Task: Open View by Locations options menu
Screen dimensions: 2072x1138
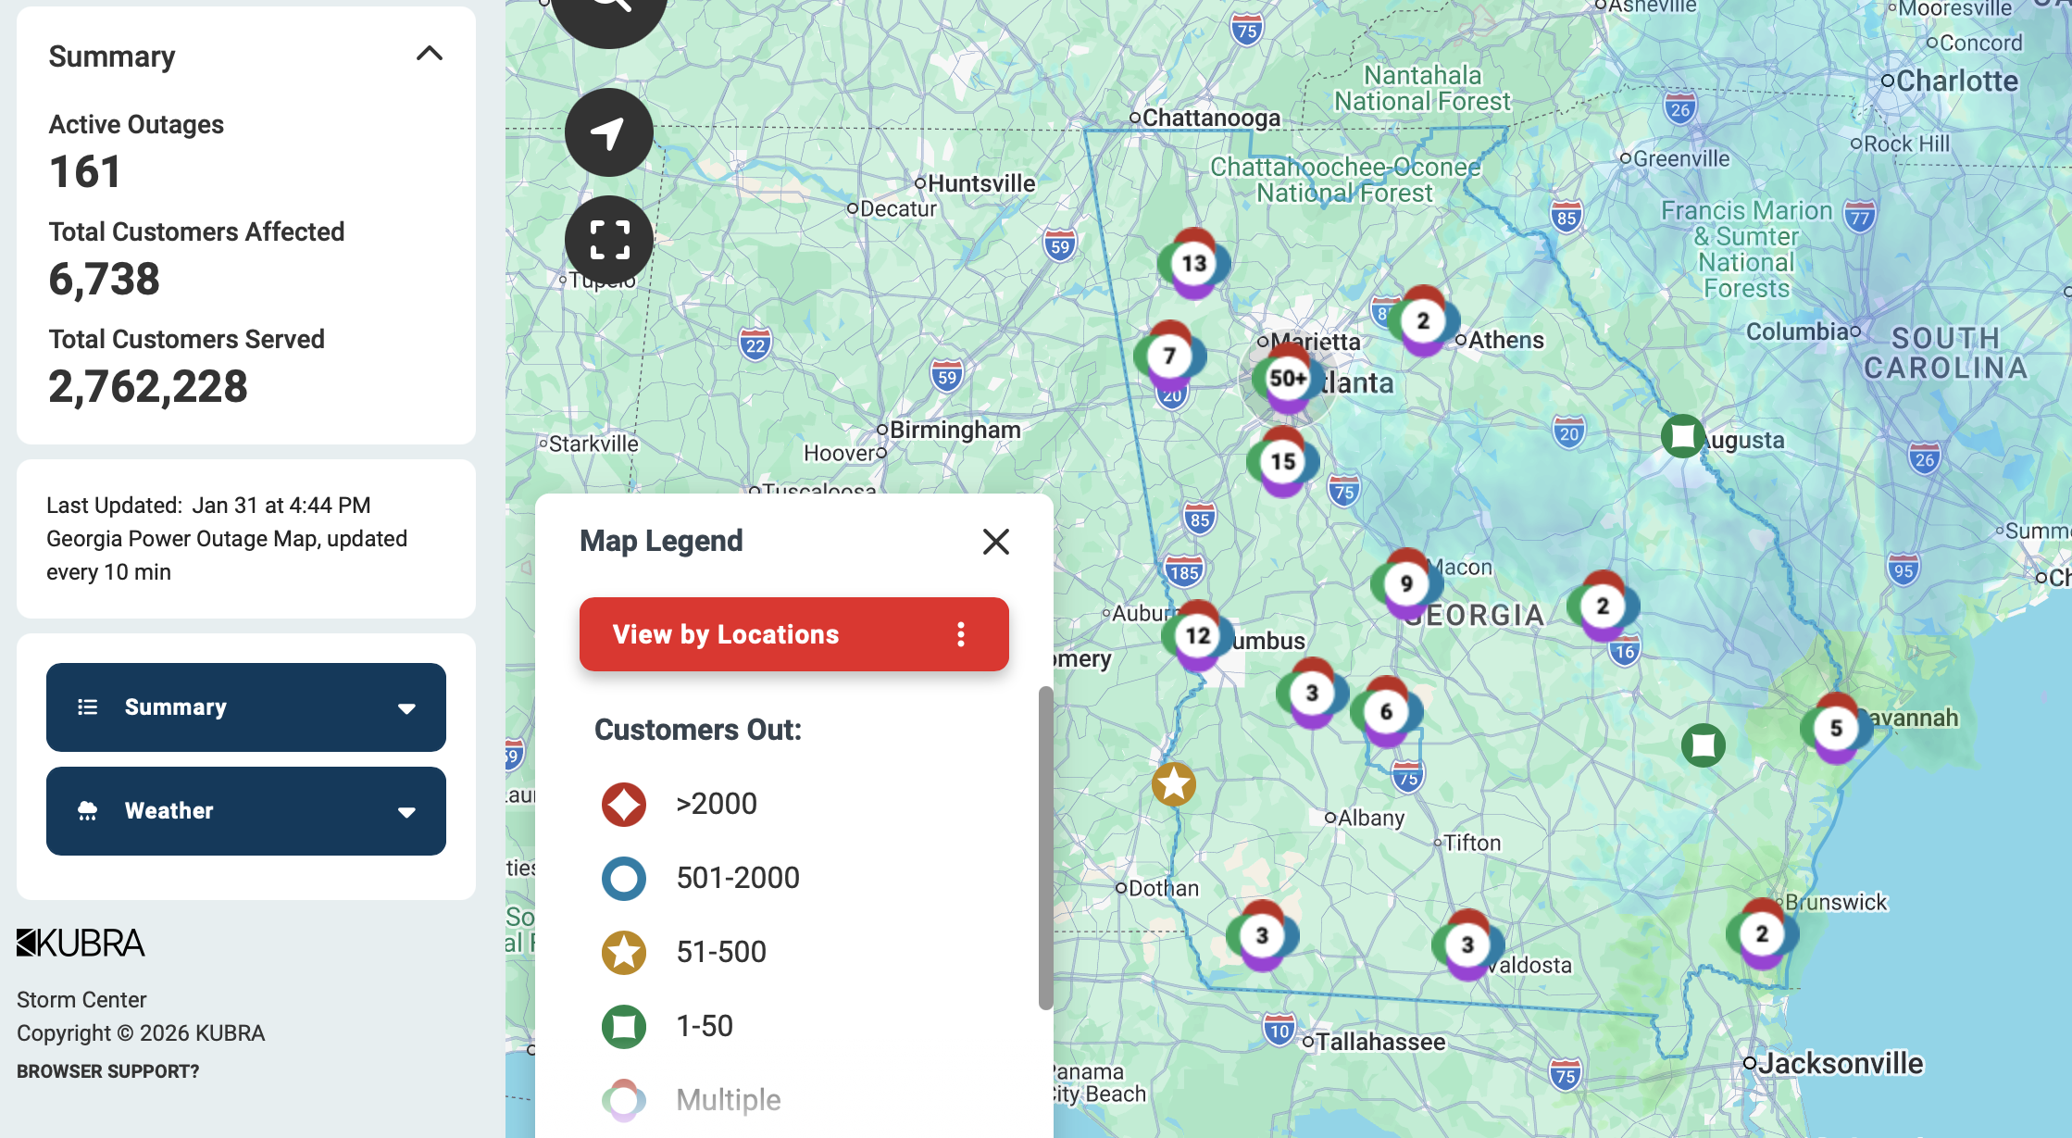Action: 961,634
